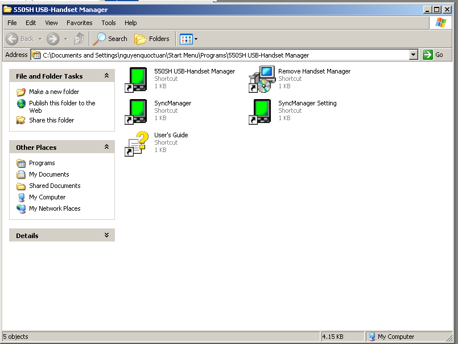Screen dimensions: 458x344
Task: Click the User's Guide file name
Action: 171,135
